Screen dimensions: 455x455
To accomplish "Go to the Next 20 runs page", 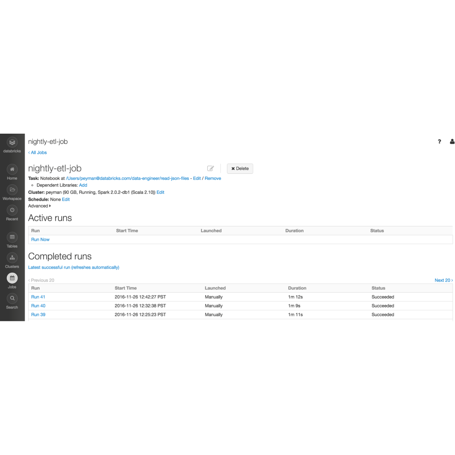I will (x=443, y=280).
